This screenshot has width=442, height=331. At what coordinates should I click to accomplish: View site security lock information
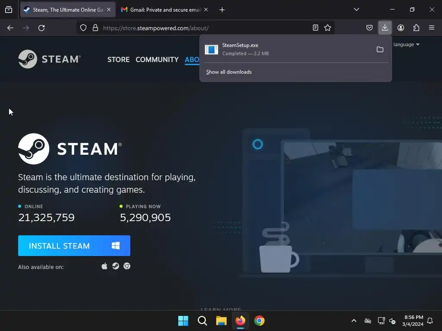[95, 28]
